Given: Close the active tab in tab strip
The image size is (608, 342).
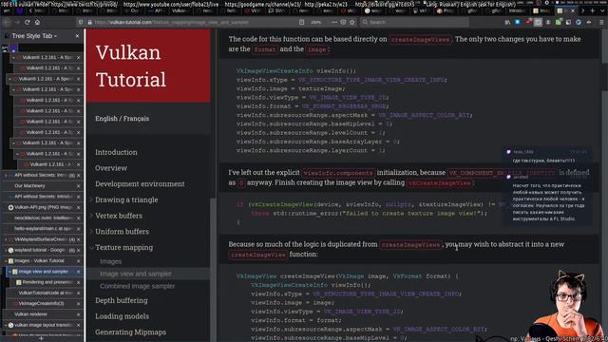Looking at the screenshot, I should pos(572,10).
